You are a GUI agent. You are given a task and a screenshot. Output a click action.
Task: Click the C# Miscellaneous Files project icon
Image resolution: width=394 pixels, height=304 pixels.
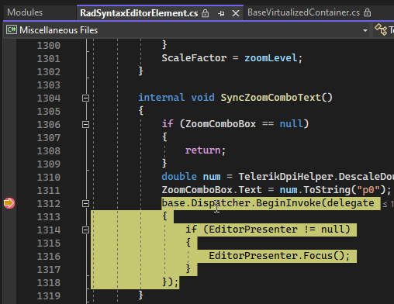pos(12,30)
